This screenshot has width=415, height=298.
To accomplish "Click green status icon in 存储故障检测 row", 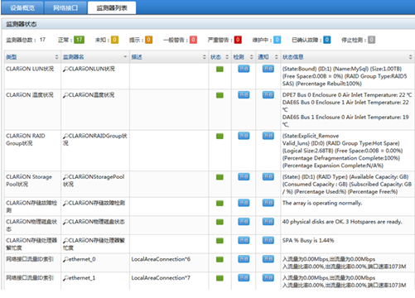I will pyautogui.click(x=220, y=204).
